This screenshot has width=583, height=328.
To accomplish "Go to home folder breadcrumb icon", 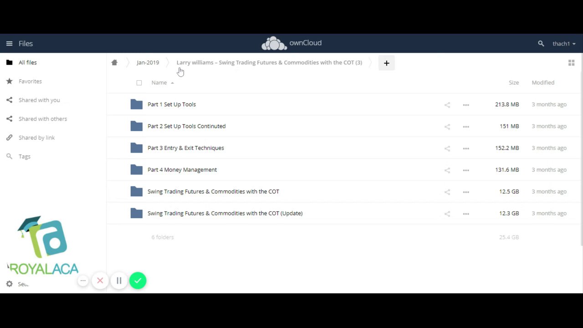I will coord(114,63).
